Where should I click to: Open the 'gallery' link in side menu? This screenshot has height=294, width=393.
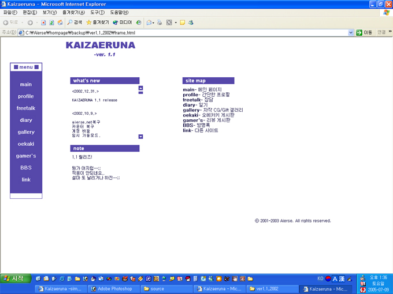26,132
